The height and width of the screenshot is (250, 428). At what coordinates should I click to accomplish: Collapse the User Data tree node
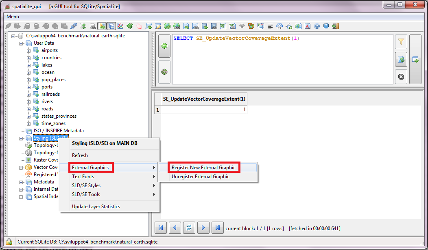(21, 43)
